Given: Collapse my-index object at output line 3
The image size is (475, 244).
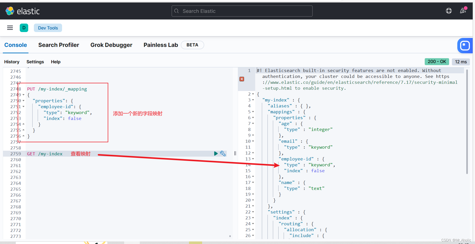Looking at the screenshot, I should click(x=253, y=100).
